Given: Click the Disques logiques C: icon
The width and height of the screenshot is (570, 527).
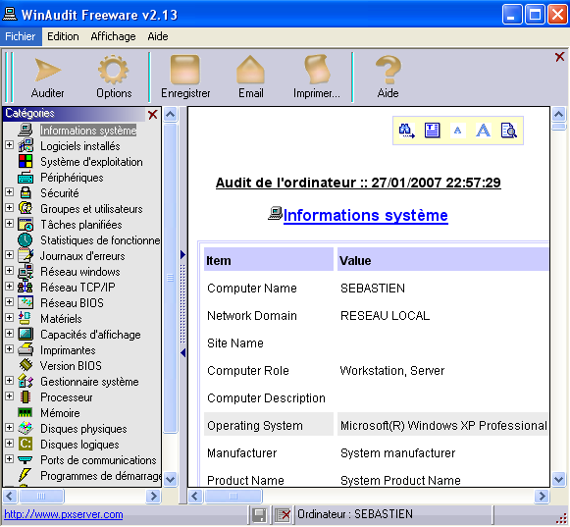Looking at the screenshot, I should [x=26, y=445].
